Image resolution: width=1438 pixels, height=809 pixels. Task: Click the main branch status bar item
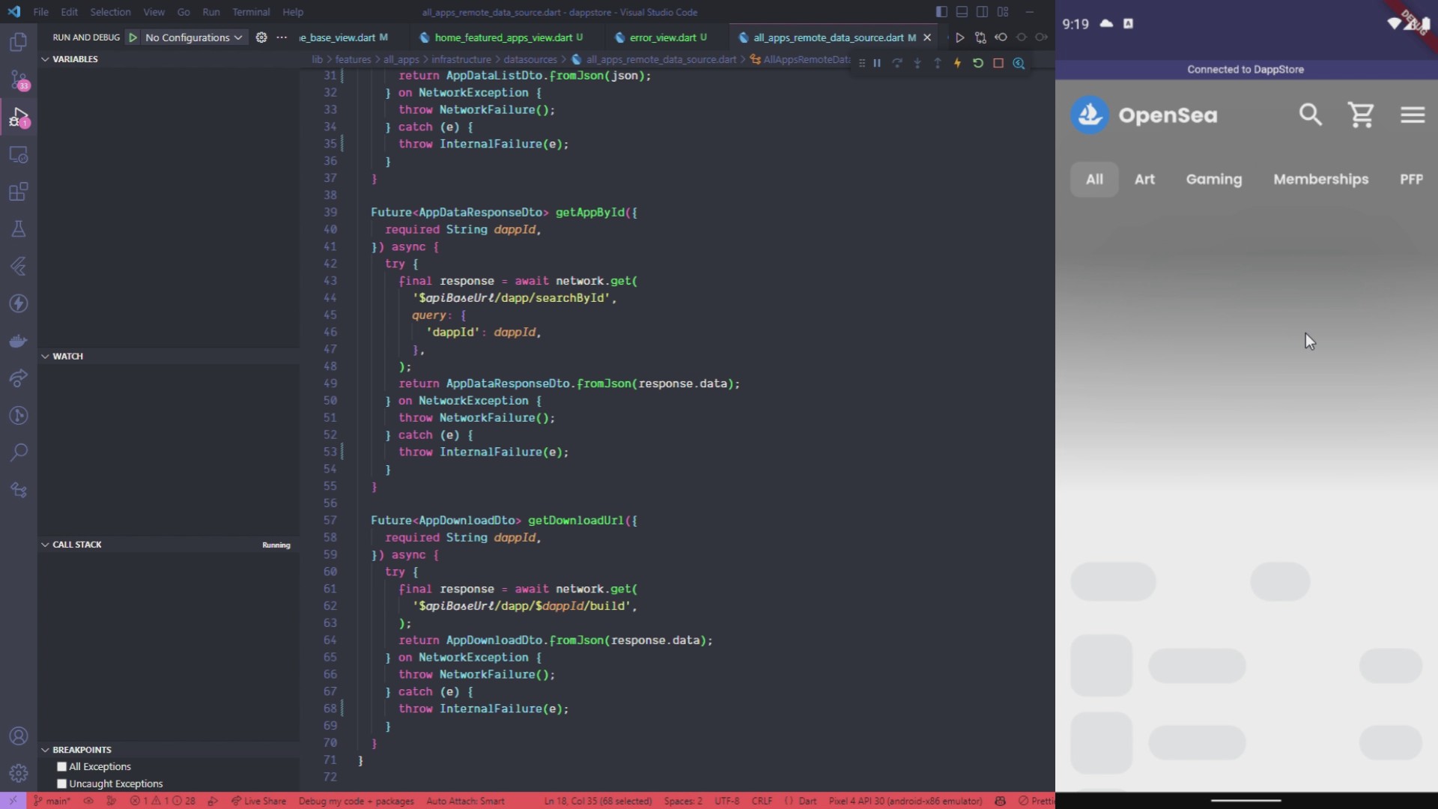(52, 801)
